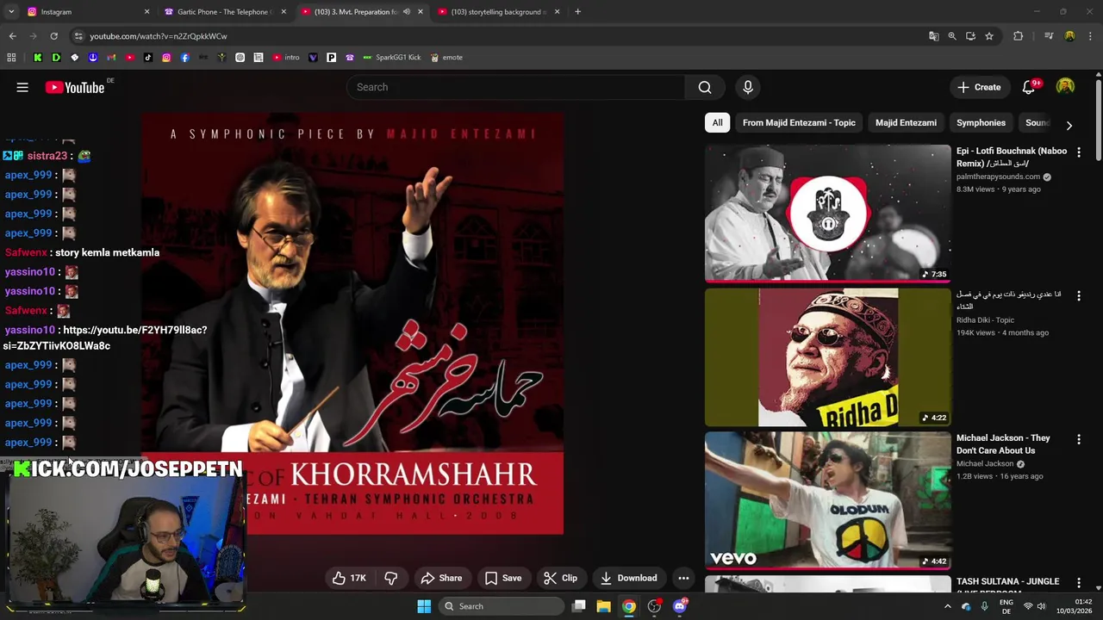Click the Clip button
Image resolution: width=1103 pixels, height=620 pixels.
pos(560,579)
